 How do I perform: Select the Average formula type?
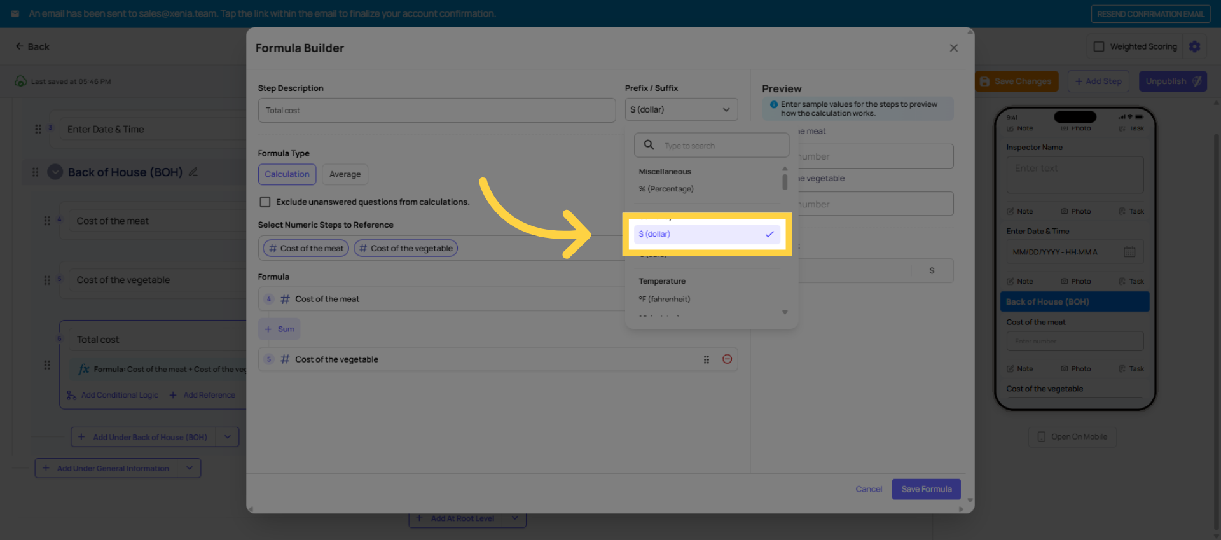click(345, 174)
